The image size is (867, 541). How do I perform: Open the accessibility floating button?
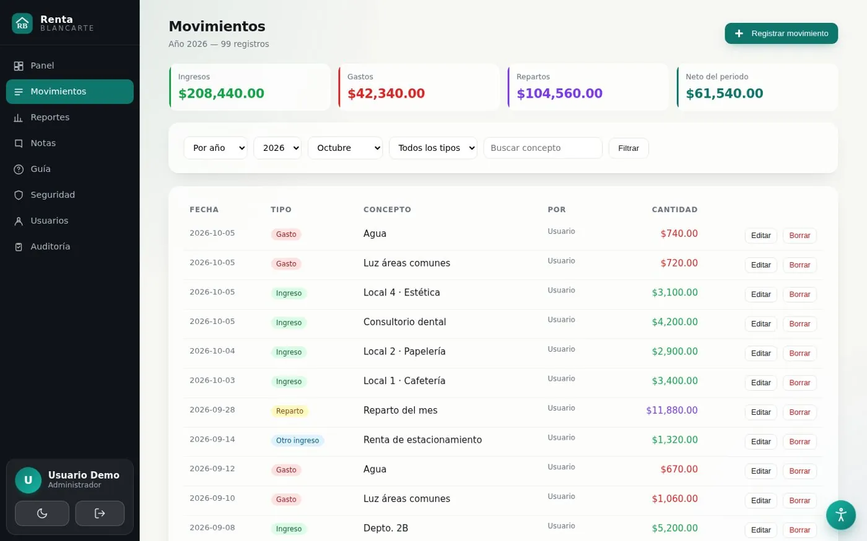tap(841, 515)
